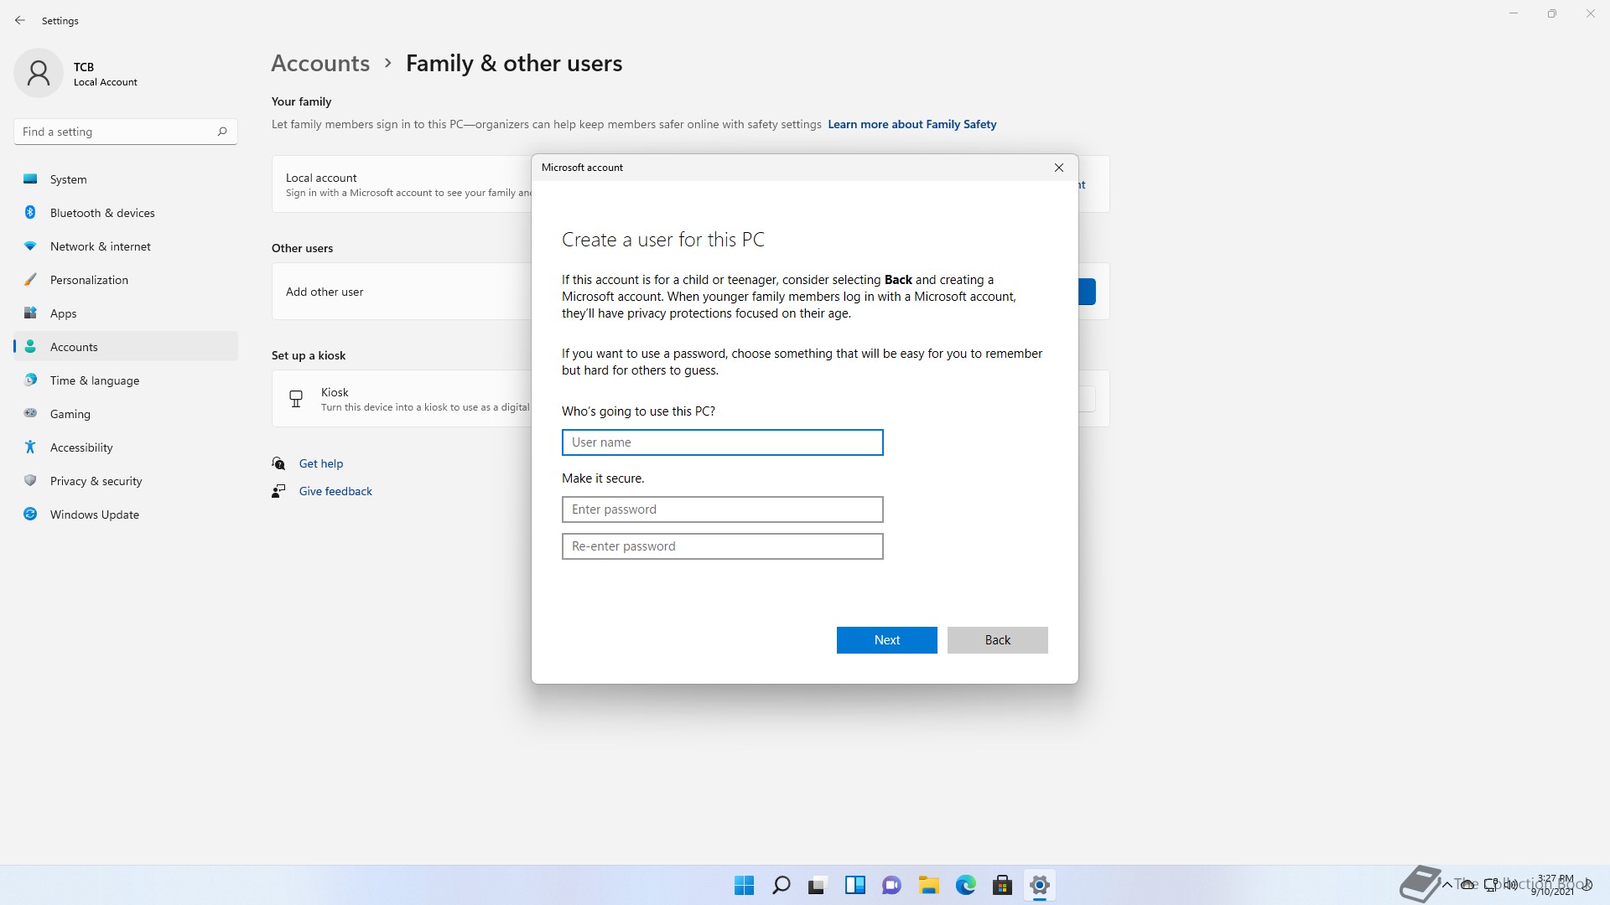Click the Get help link

point(321,463)
